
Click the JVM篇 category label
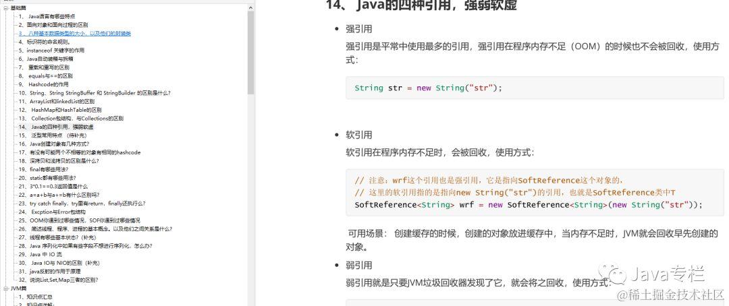18,288
